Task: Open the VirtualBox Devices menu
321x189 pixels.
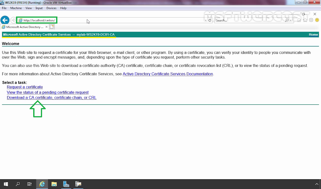Action: coord(51,8)
